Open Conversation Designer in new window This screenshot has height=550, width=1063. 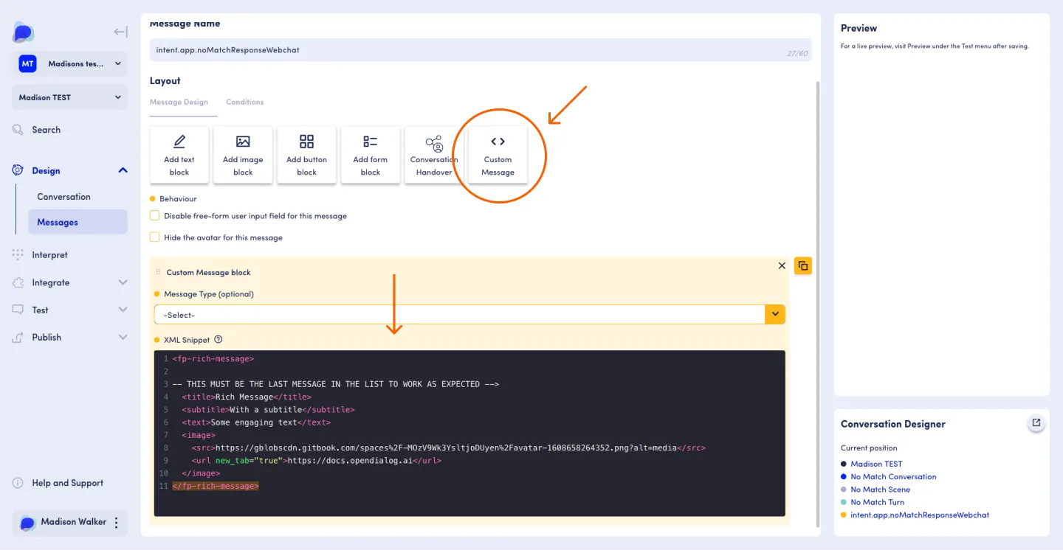click(1036, 423)
